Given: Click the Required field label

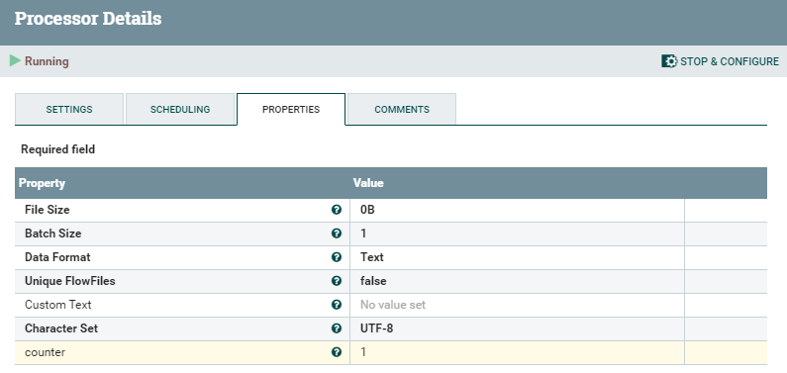Looking at the screenshot, I should (x=57, y=149).
